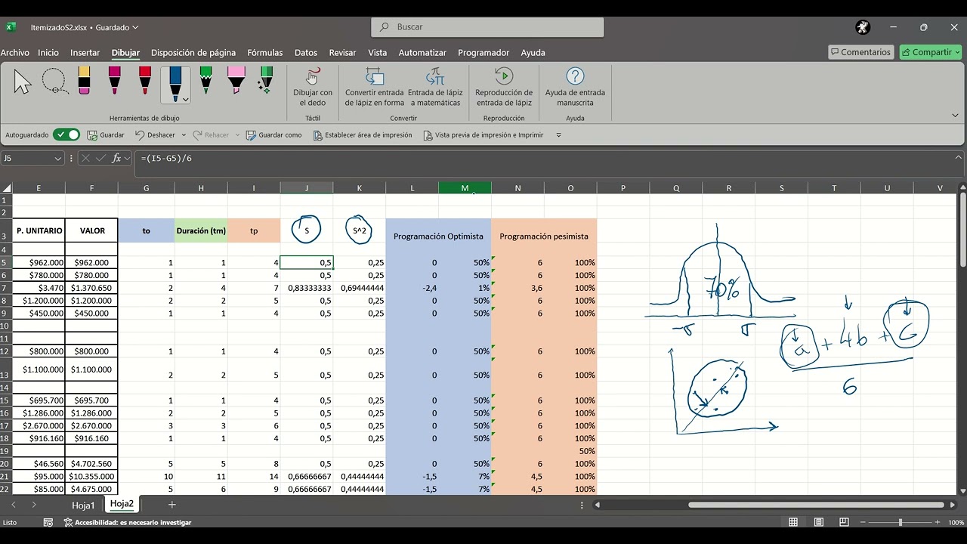Image resolution: width=967 pixels, height=544 pixels.
Task: Open Vista previa de impresión e Imprimir
Action: click(x=483, y=134)
